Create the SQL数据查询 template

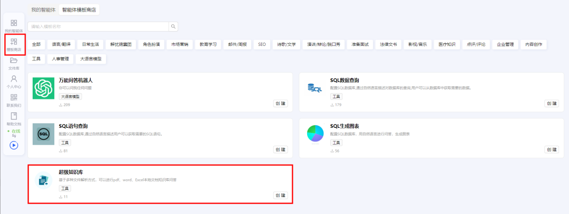552,103
